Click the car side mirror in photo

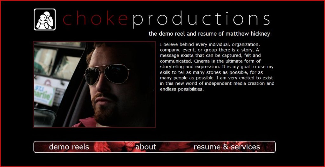[44, 117]
